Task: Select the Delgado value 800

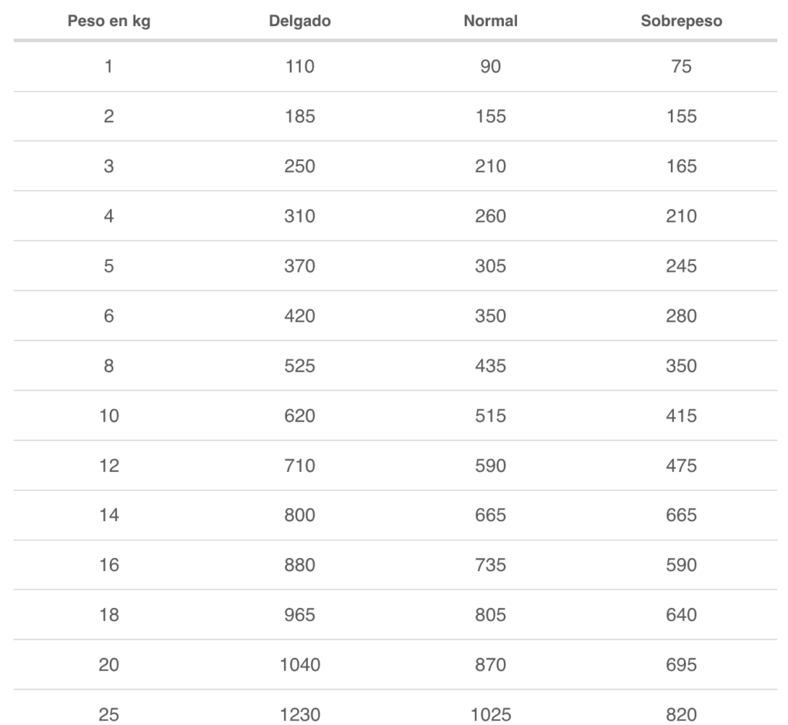Action: pyautogui.click(x=300, y=515)
